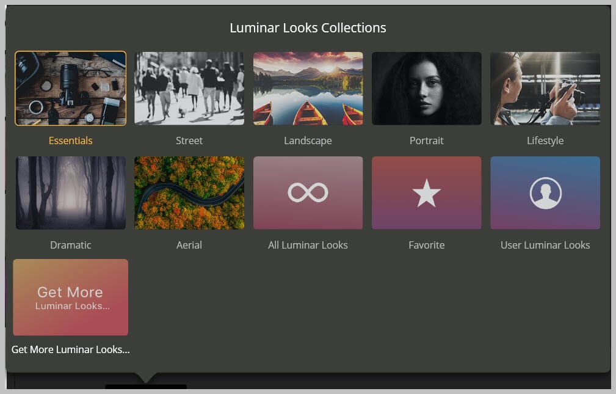The height and width of the screenshot is (394, 616).
Task: Click the Landscape label text
Action: pyautogui.click(x=308, y=140)
